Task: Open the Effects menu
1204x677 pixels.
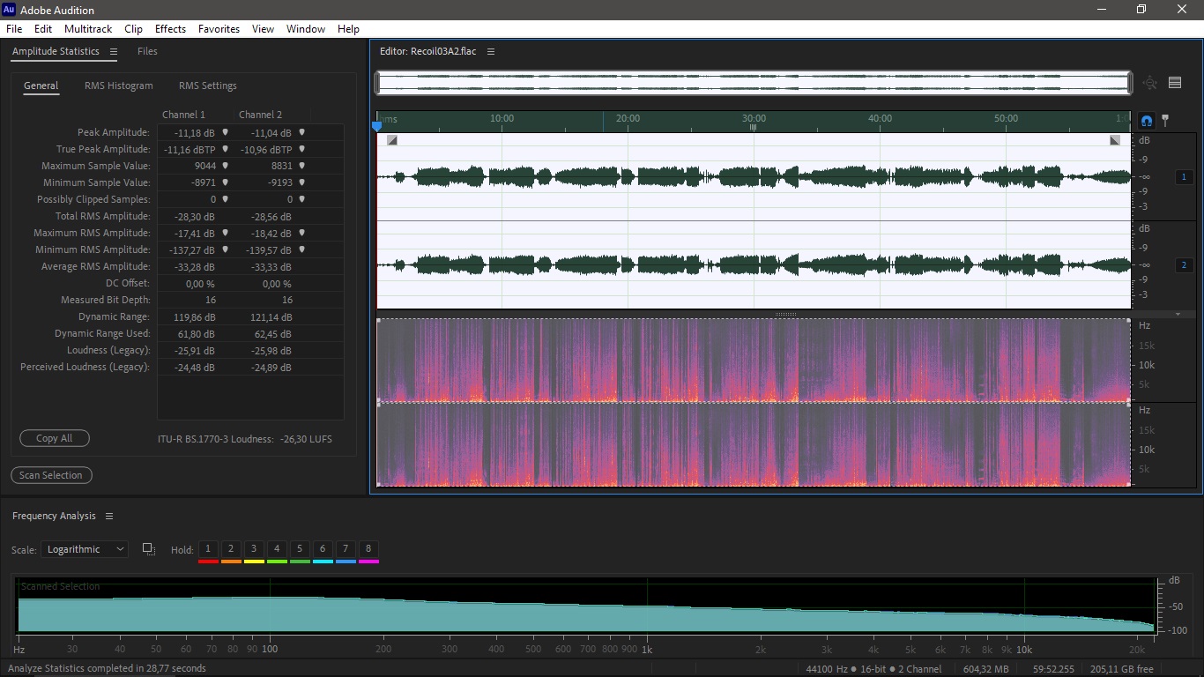Action: click(170, 29)
